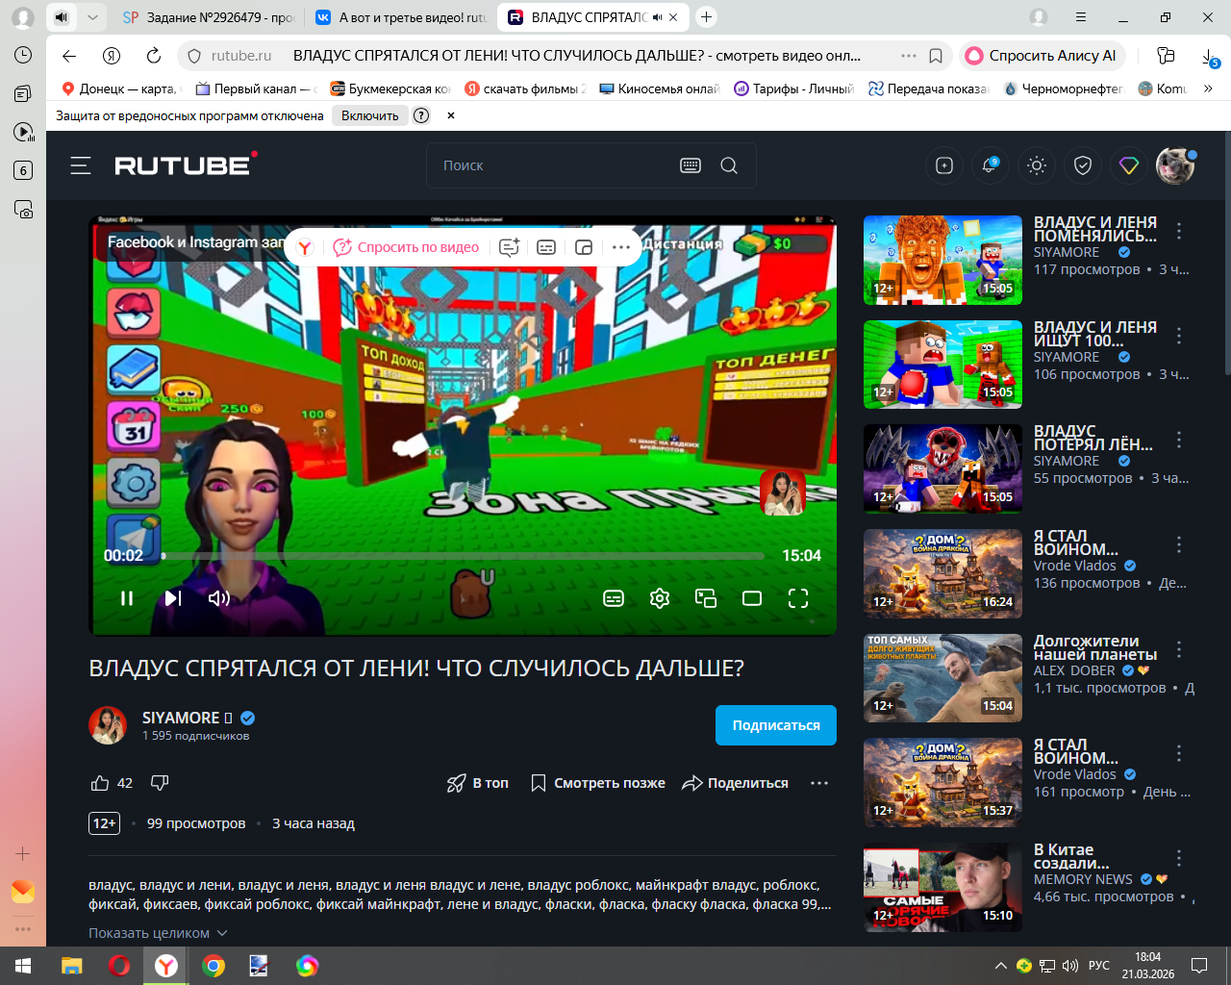This screenshot has height=985, width=1231.
Task: Expand the tab list chevron
Action: click(92, 17)
